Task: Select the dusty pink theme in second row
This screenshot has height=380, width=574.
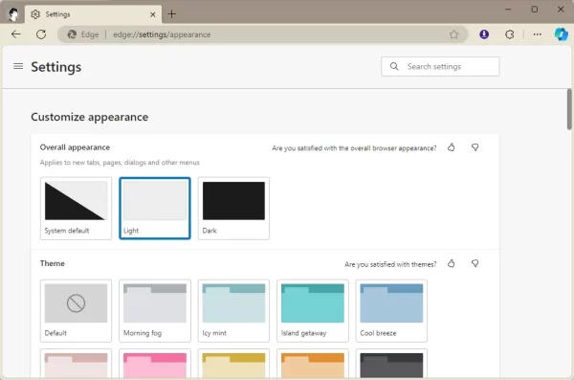Action: [x=76, y=364]
